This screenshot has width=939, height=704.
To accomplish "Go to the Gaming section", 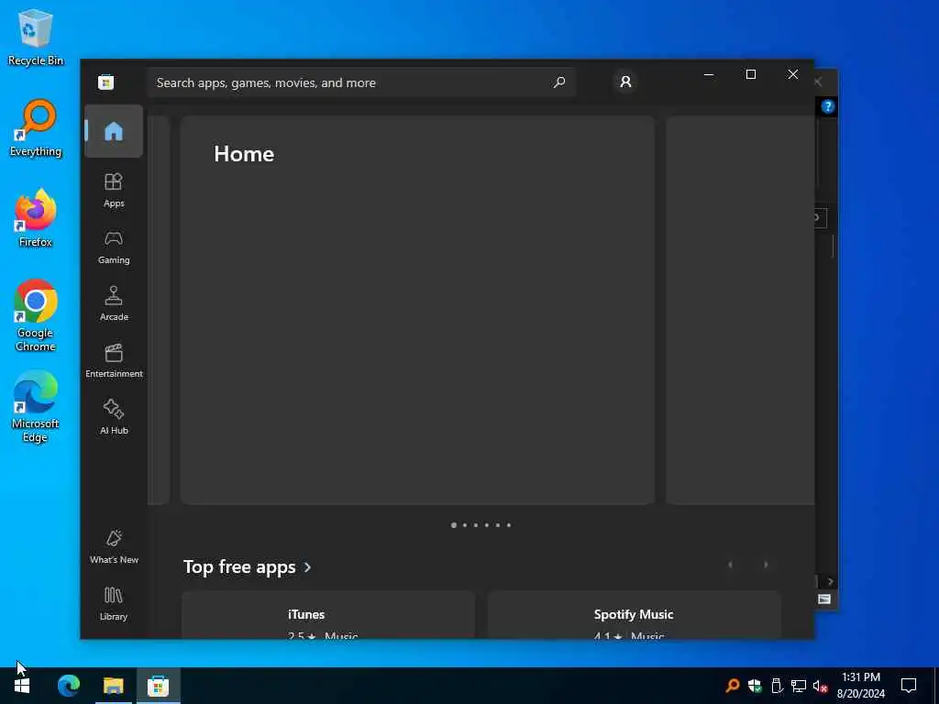I will pyautogui.click(x=114, y=247).
